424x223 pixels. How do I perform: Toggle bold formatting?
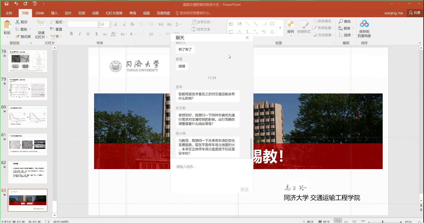click(71, 34)
